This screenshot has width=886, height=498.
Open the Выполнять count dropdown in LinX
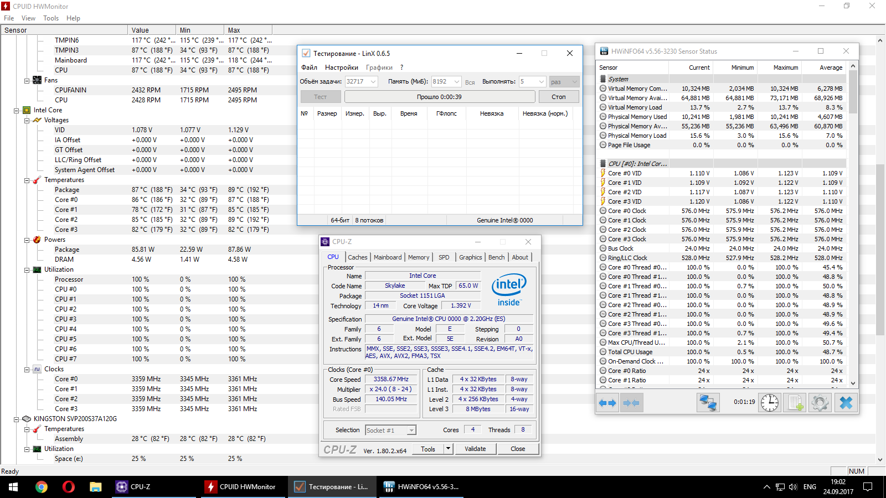point(542,81)
